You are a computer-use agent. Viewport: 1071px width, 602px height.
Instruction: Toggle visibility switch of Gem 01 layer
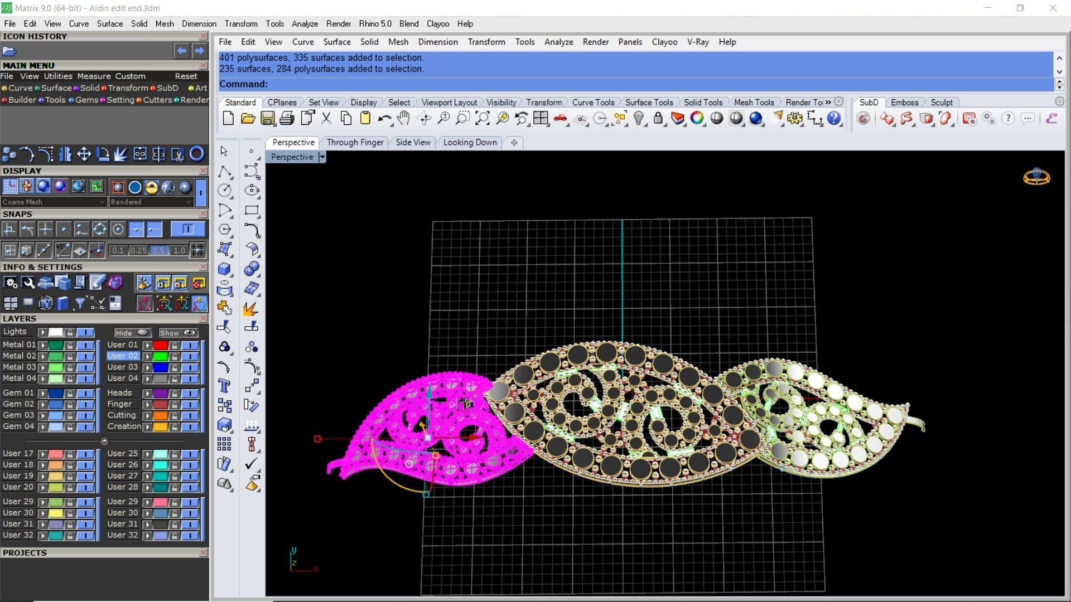click(x=85, y=393)
